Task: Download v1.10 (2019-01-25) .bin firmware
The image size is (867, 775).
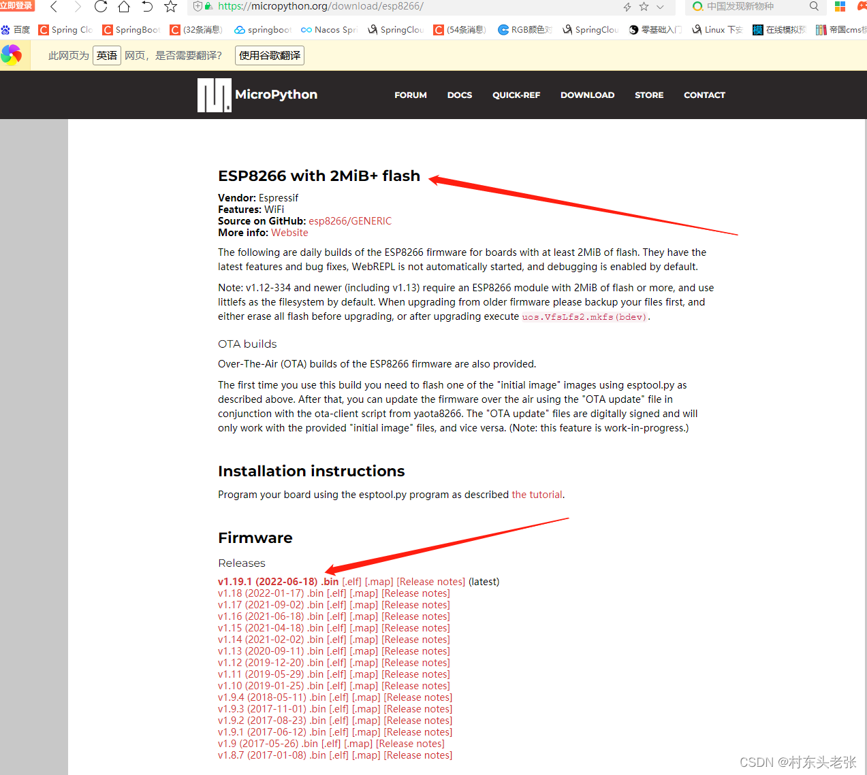Action: [x=270, y=686]
